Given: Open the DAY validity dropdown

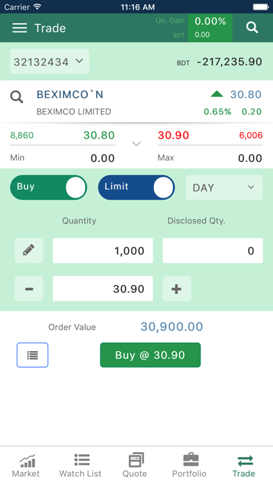Looking at the screenshot, I should (x=224, y=187).
